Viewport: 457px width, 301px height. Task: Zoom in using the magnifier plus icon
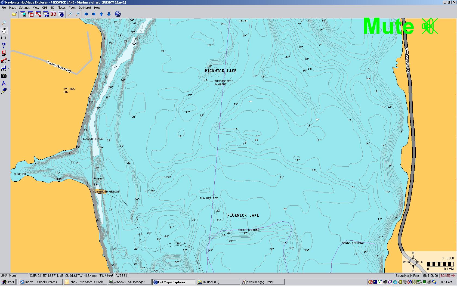point(78,14)
